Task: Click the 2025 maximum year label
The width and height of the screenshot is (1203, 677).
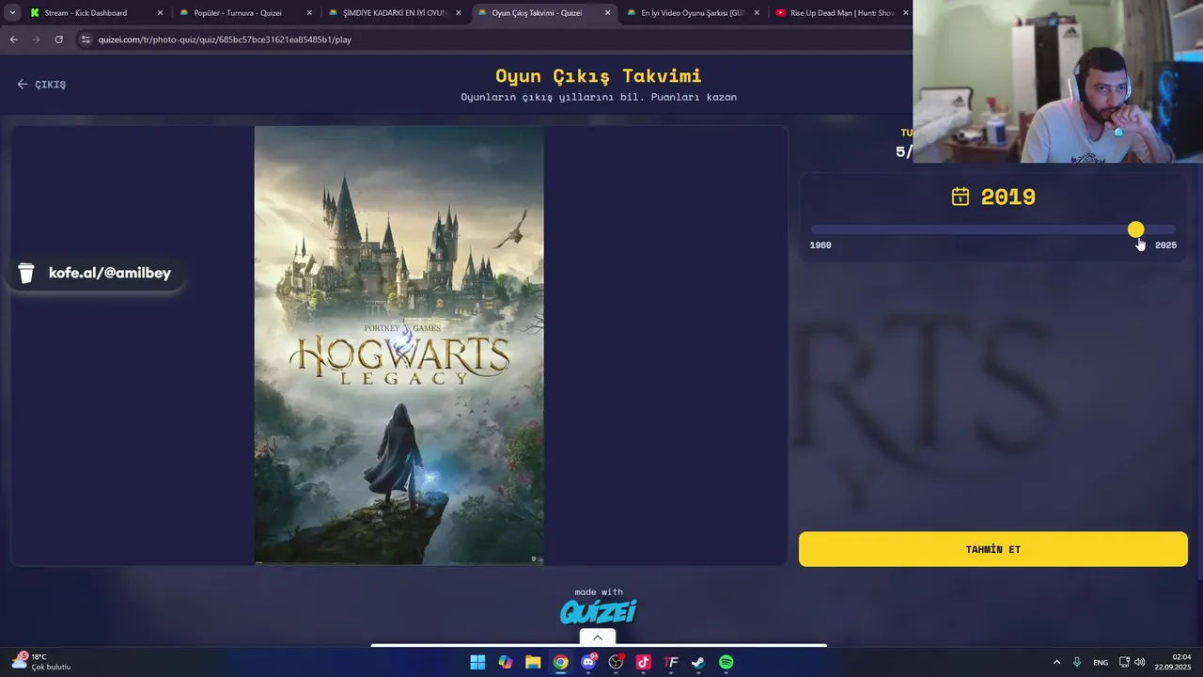Action: (1165, 244)
